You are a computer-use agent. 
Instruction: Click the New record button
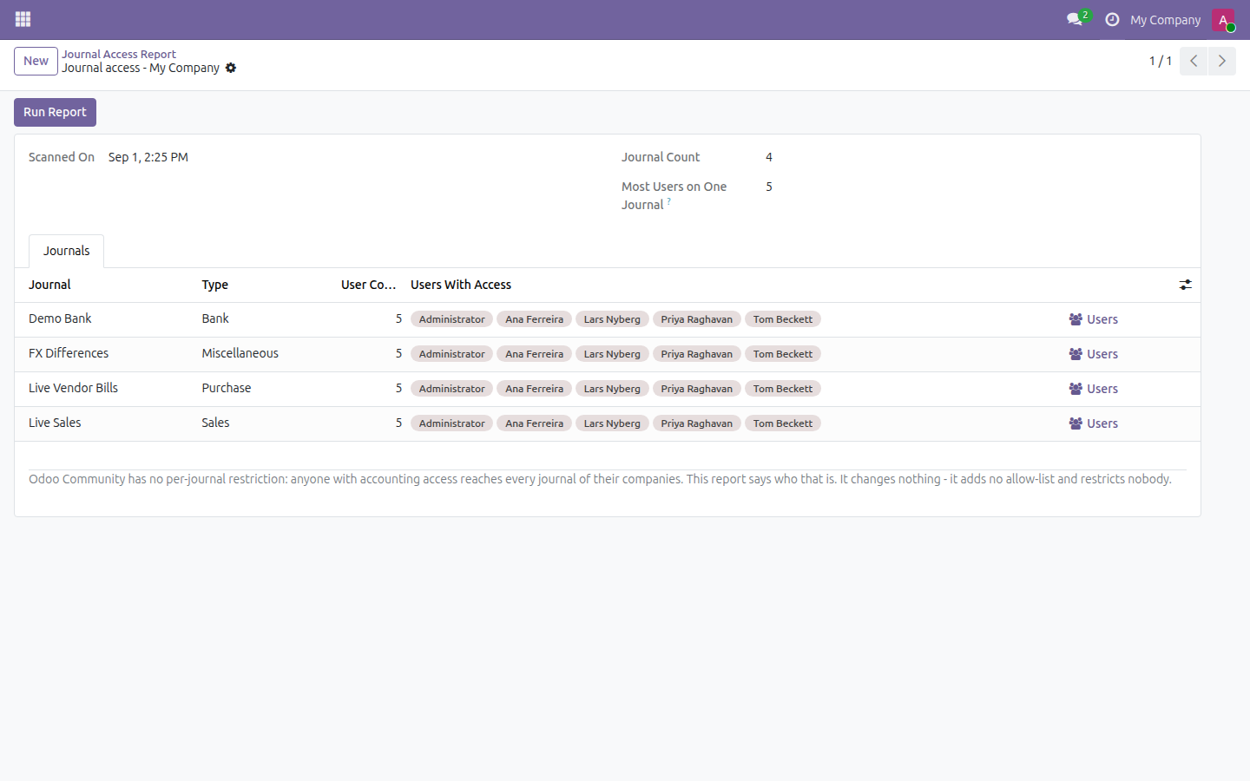[36, 61]
